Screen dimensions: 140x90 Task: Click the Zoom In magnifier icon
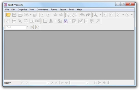(95, 15)
